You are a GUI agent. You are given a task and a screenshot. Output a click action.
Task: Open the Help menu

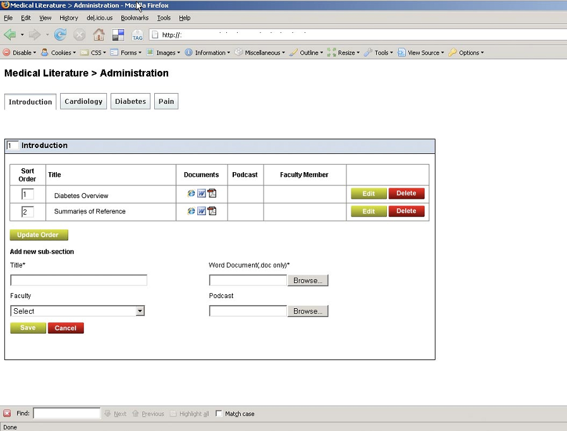click(x=185, y=18)
